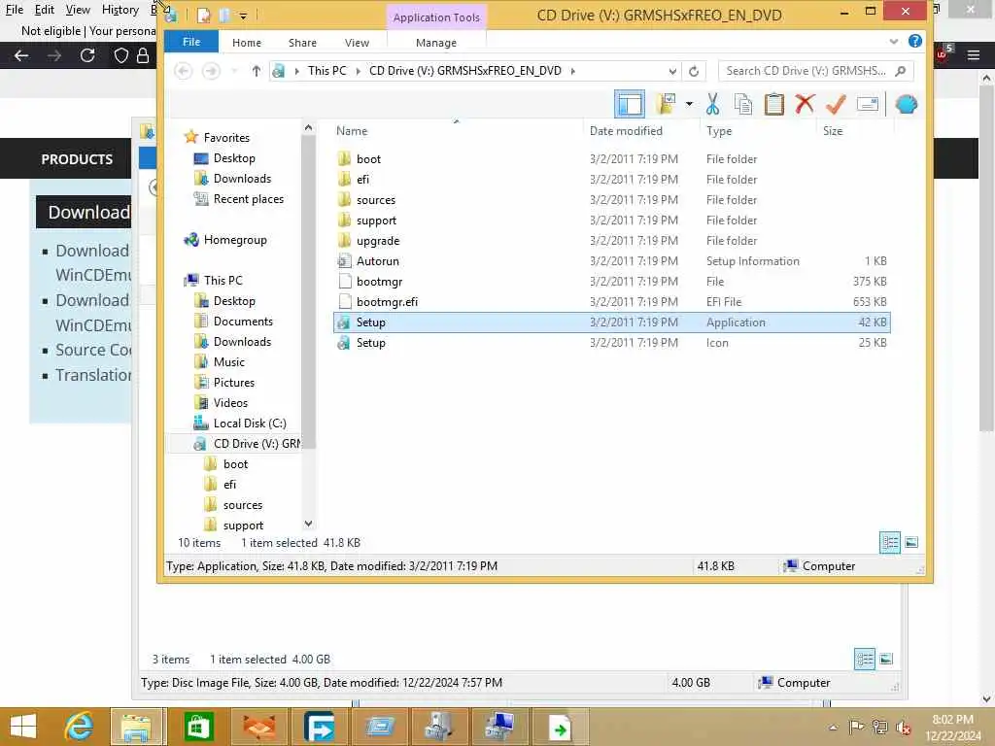
Task: Switch to Details view in CD Drive window
Action: pos(890,542)
